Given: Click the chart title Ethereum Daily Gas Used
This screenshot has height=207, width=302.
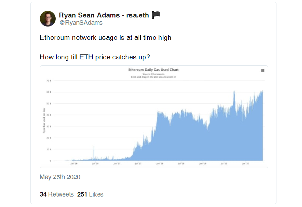Looking at the screenshot, I should coord(153,69).
